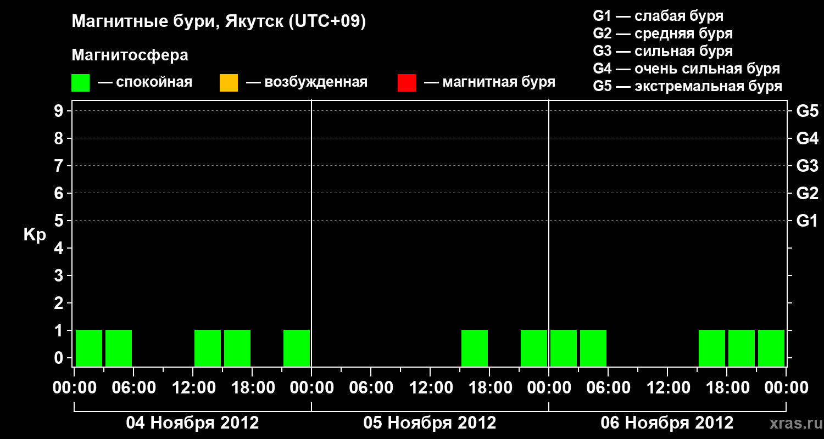Viewport: 824px width, 439px height.
Task: Click 06 Ноября bar for 21:00–00:00
Action: pyautogui.click(x=771, y=348)
